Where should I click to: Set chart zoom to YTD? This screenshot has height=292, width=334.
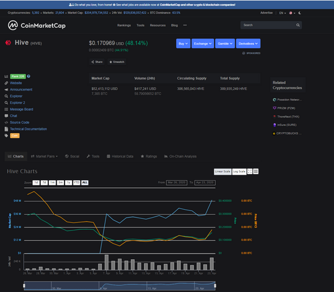click(x=76, y=182)
